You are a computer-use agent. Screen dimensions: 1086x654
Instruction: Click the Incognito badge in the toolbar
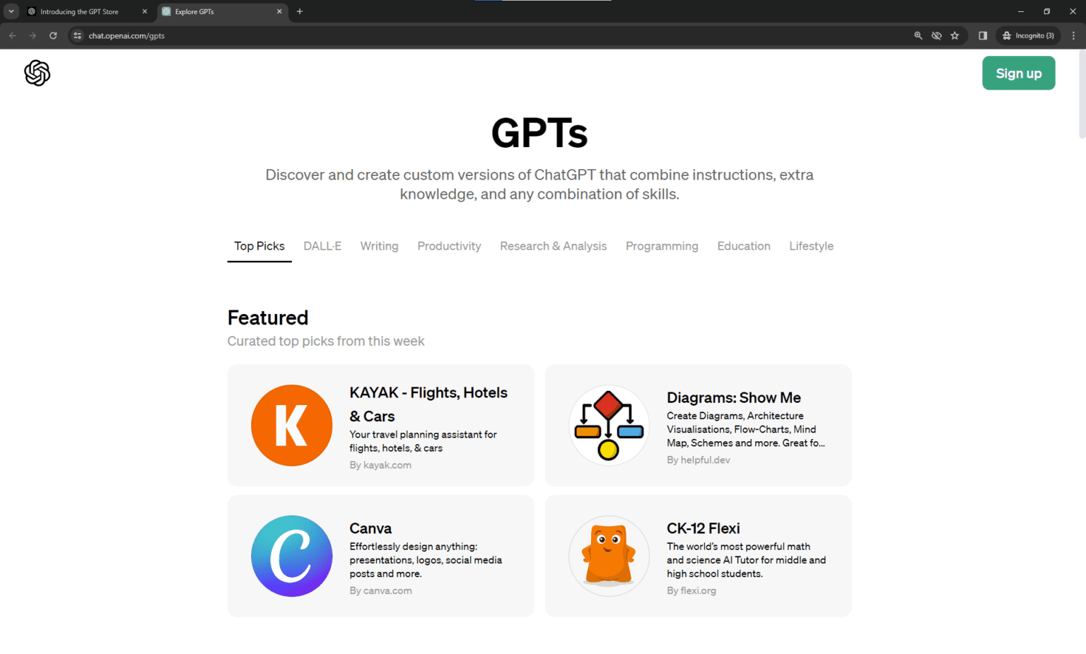point(1028,35)
